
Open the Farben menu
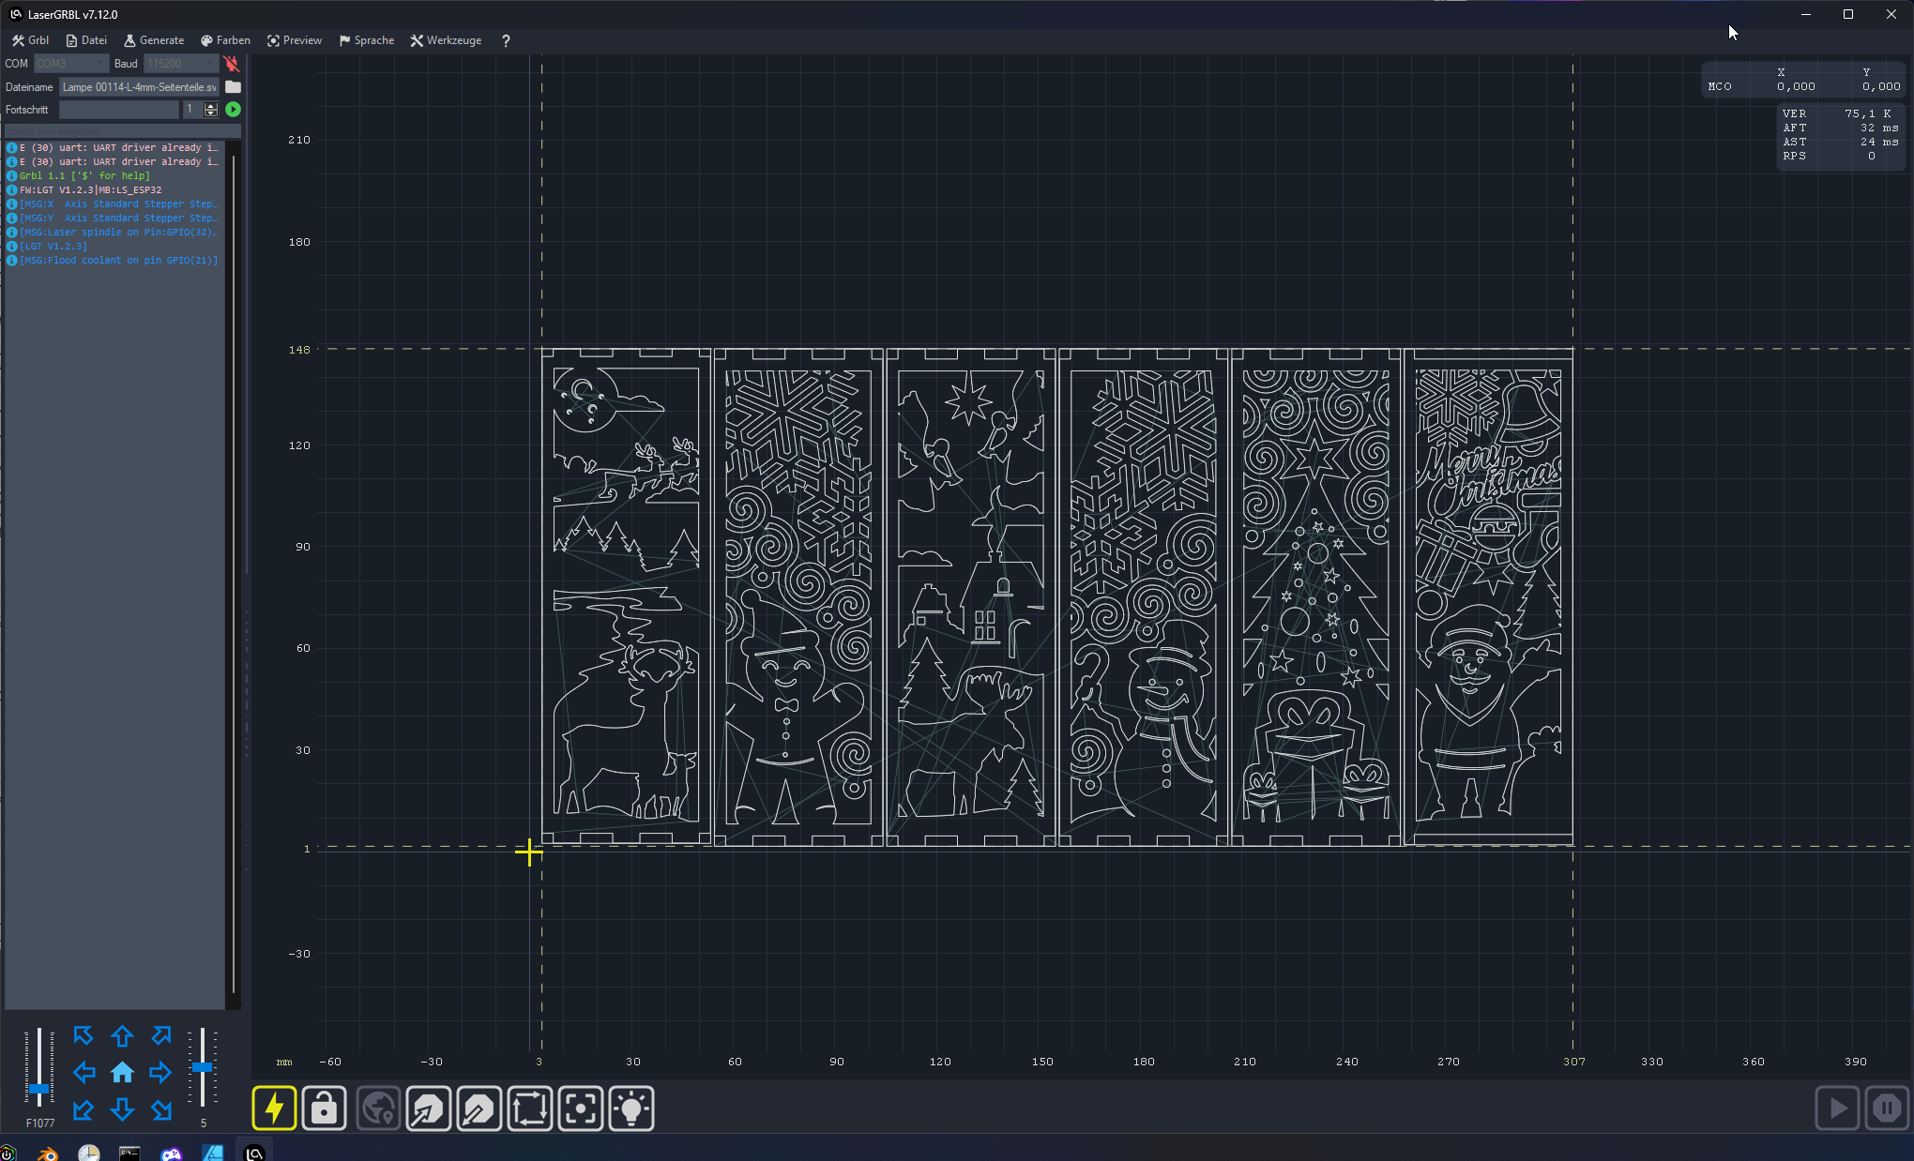pos(225,40)
